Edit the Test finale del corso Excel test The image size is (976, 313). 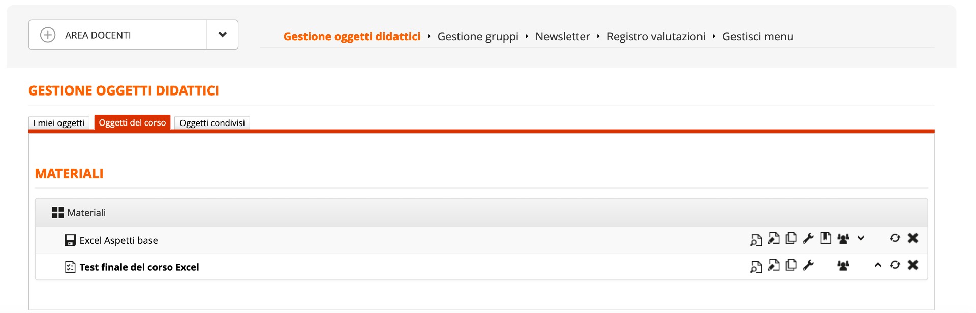(774, 265)
